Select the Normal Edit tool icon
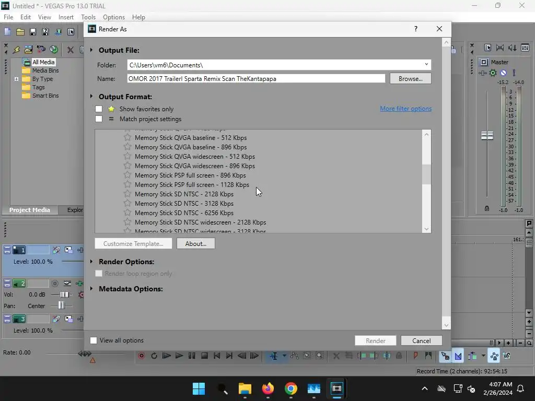This screenshot has height=401, width=535. [x=274, y=356]
